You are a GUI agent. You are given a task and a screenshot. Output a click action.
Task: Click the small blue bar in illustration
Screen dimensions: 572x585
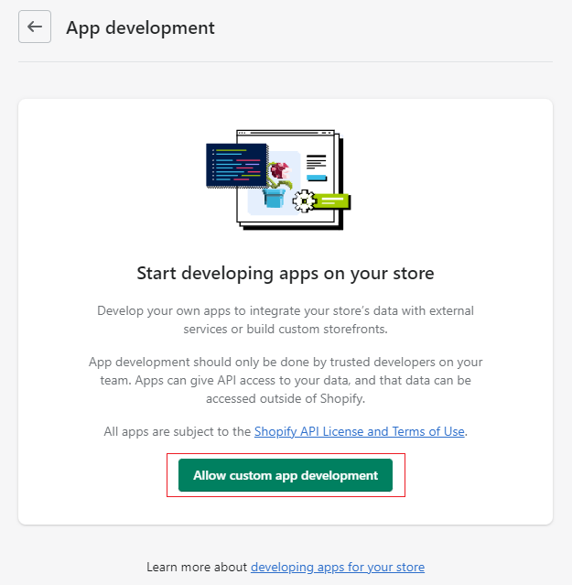(315, 177)
